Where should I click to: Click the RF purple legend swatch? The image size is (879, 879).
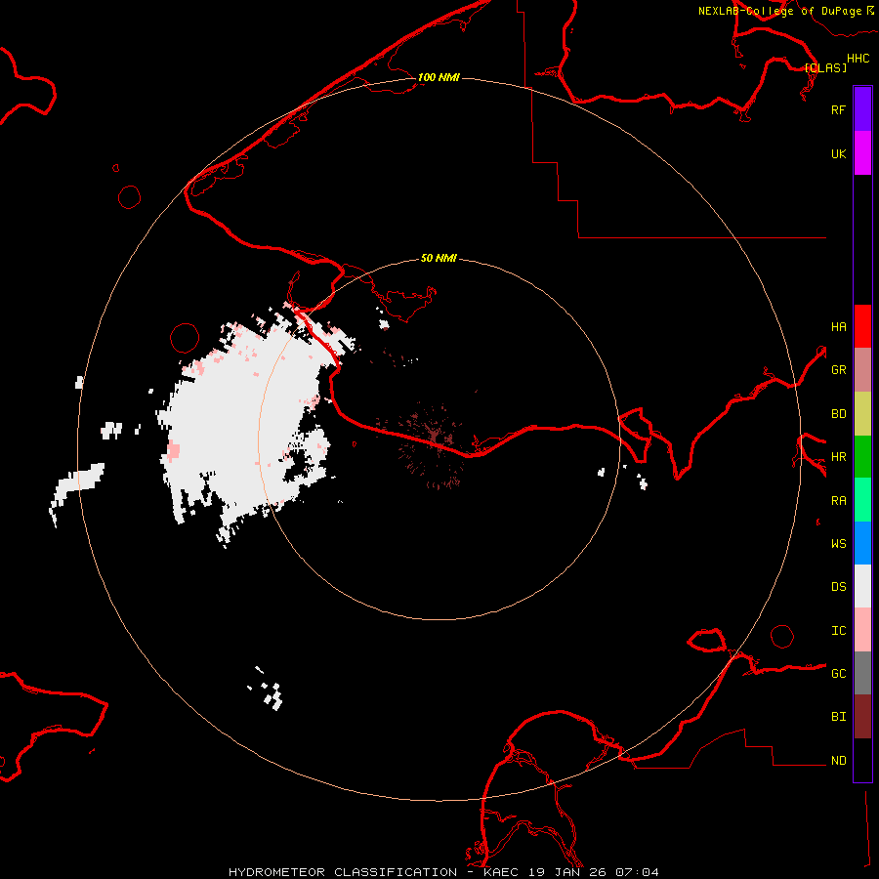(x=862, y=109)
